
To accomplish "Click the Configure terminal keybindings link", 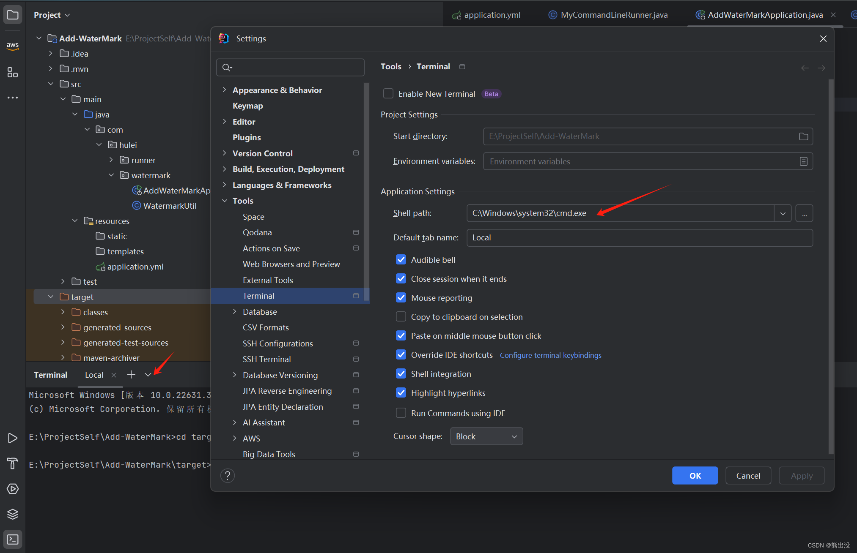I will coord(550,355).
